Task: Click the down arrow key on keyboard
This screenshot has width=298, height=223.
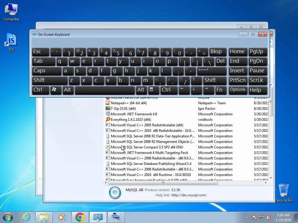Action: 196,90
